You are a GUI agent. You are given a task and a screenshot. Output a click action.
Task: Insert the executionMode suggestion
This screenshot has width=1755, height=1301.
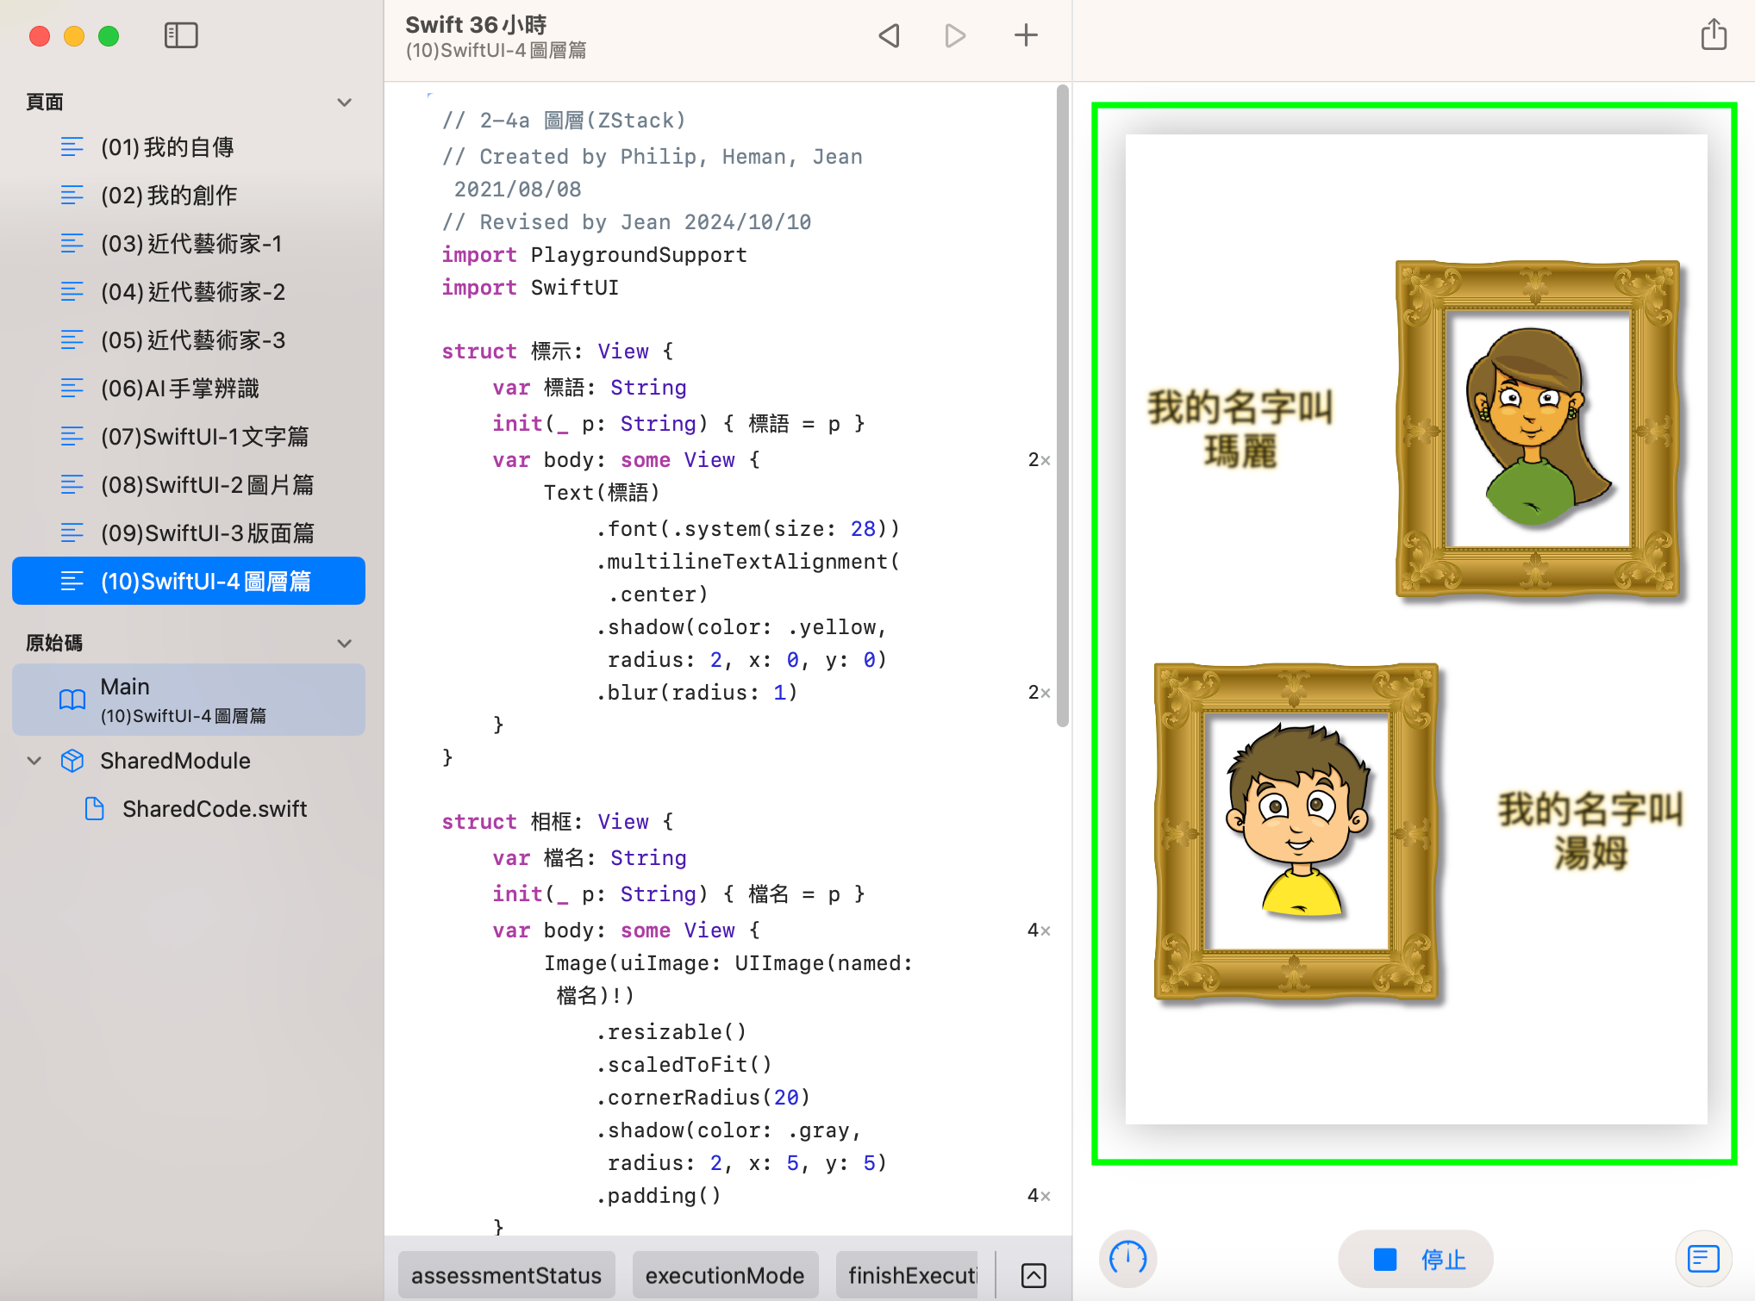click(x=724, y=1275)
